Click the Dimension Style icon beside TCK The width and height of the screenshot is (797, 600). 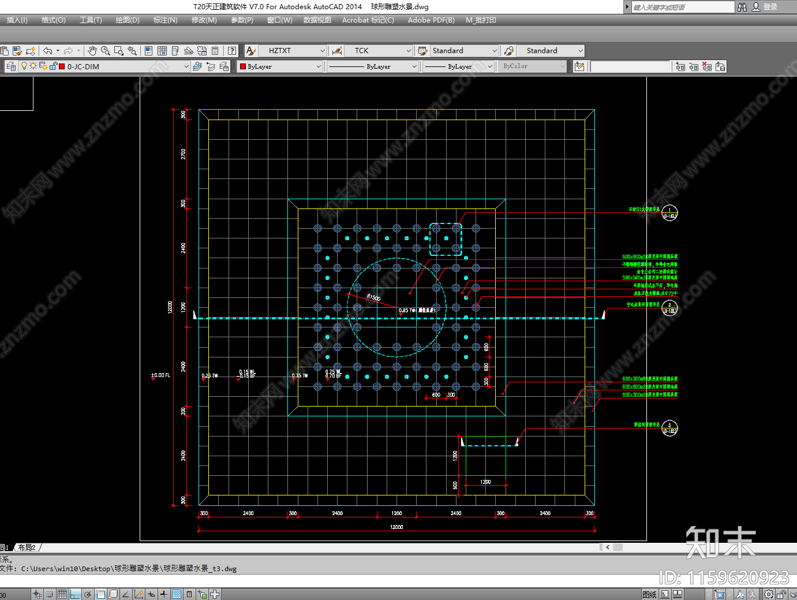pos(337,51)
